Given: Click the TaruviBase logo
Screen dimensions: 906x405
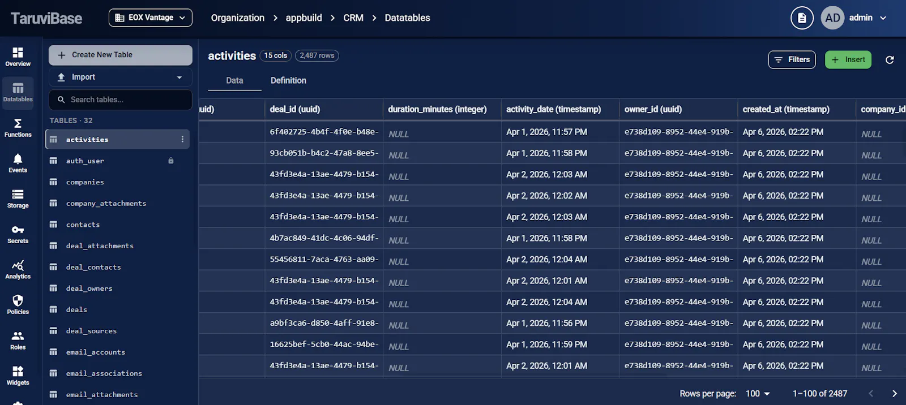Looking at the screenshot, I should (x=46, y=18).
